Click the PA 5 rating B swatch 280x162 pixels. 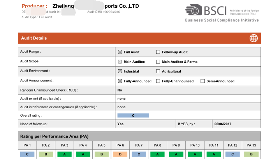102,154
